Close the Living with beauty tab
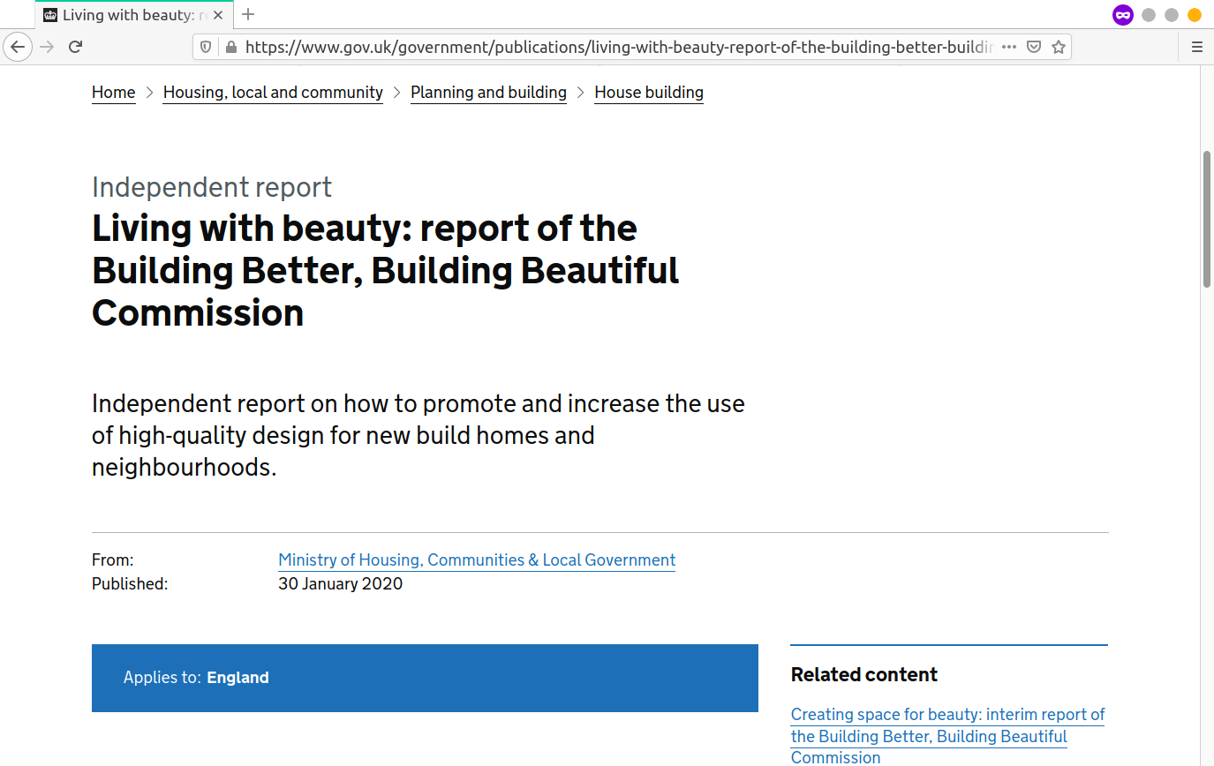 click(x=218, y=15)
